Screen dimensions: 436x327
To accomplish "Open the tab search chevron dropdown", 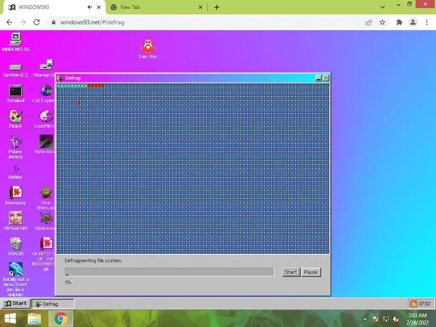I will pyautogui.click(x=383, y=7).
